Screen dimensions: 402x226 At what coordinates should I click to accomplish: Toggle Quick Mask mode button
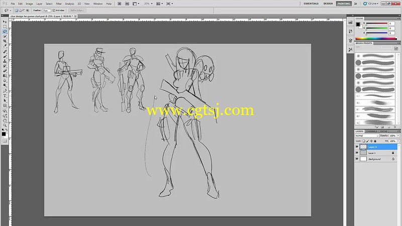[5, 141]
